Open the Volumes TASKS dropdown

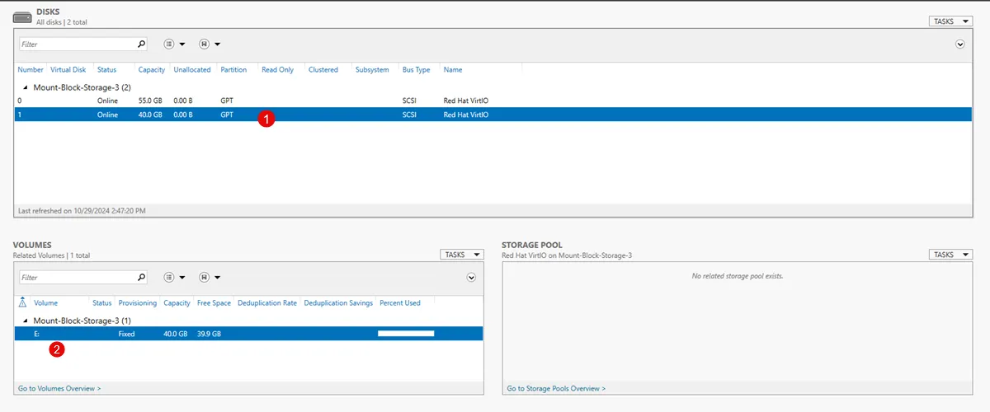coord(462,255)
